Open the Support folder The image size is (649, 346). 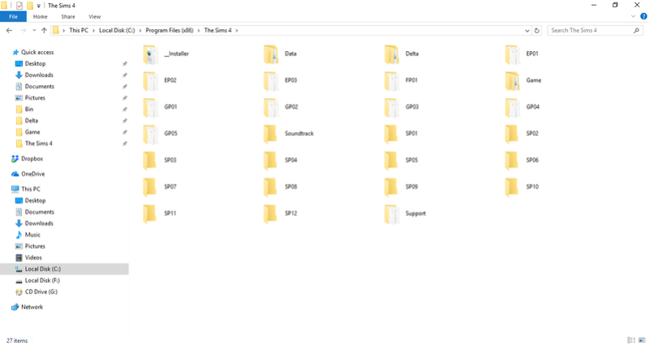(405, 214)
